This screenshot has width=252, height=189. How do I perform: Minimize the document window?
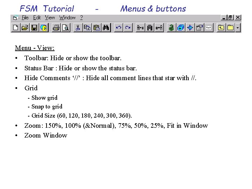tap(224, 17)
